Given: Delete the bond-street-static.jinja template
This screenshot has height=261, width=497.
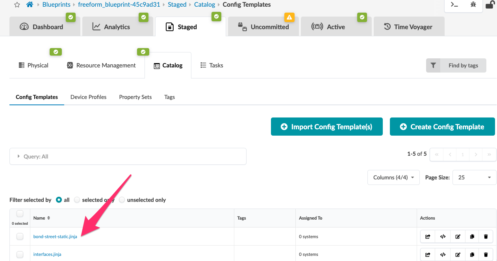Looking at the screenshot, I should pyautogui.click(x=486, y=237).
